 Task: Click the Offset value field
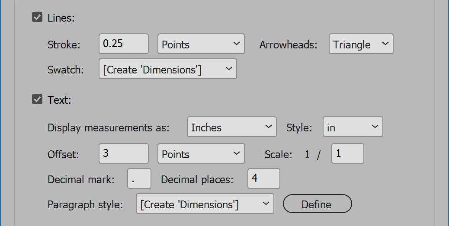124,154
